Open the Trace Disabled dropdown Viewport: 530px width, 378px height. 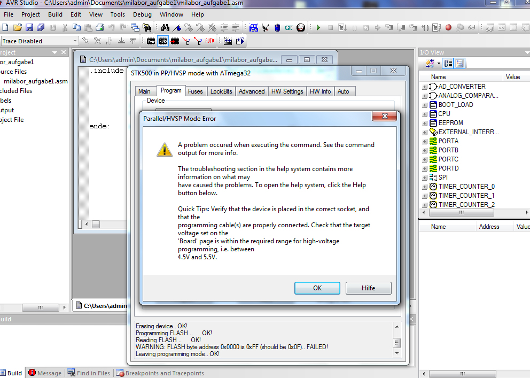click(x=75, y=41)
